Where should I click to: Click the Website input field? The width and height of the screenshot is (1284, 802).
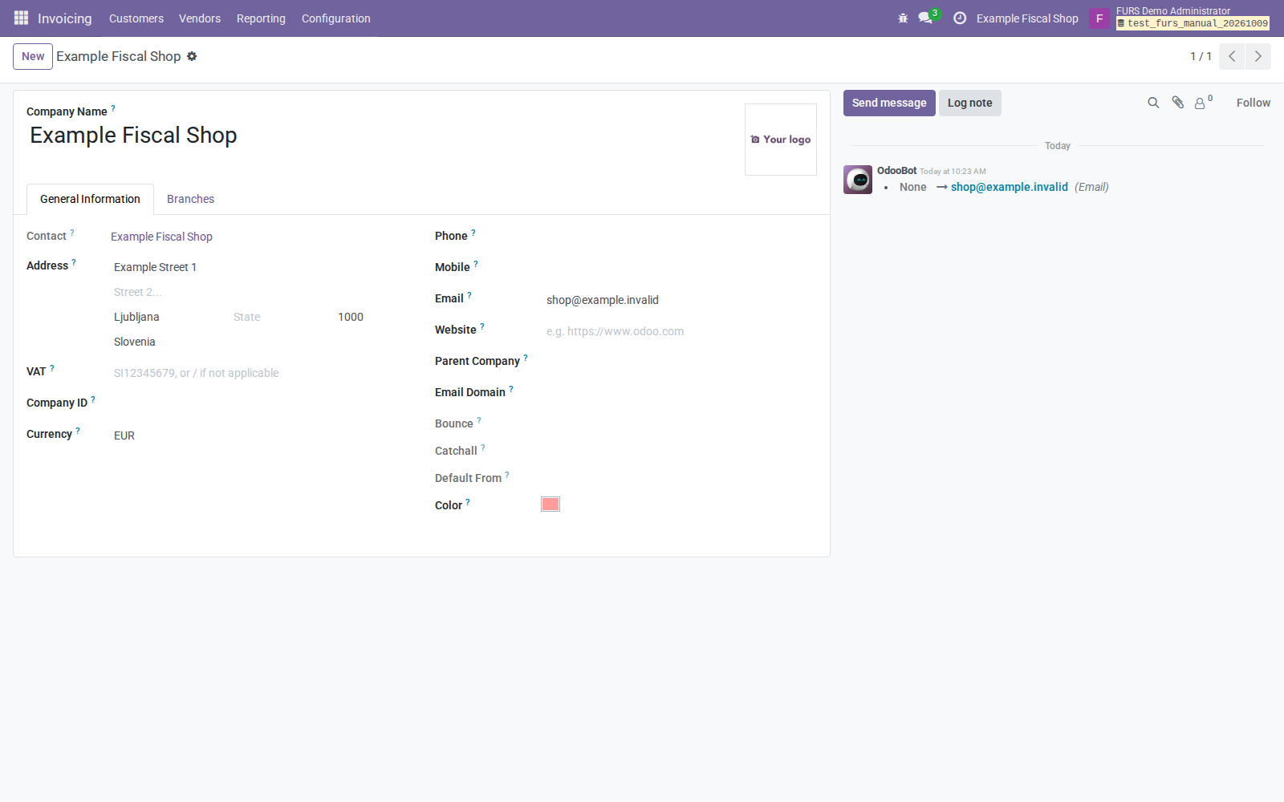click(x=681, y=331)
